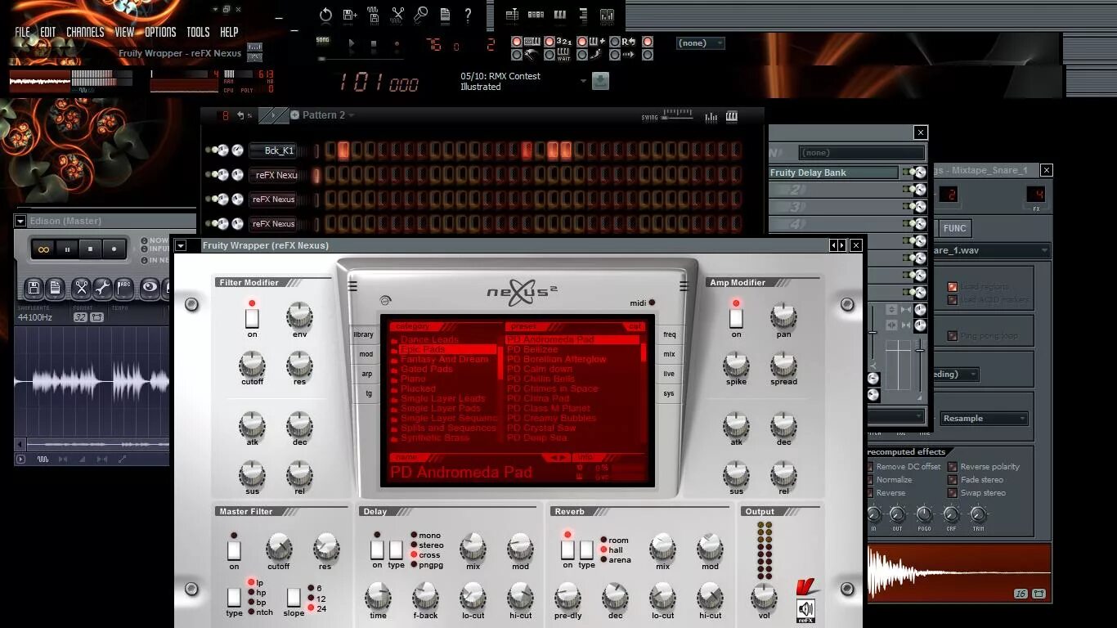Enable the Normalize checkbox
The width and height of the screenshot is (1117, 628).
coord(870,480)
